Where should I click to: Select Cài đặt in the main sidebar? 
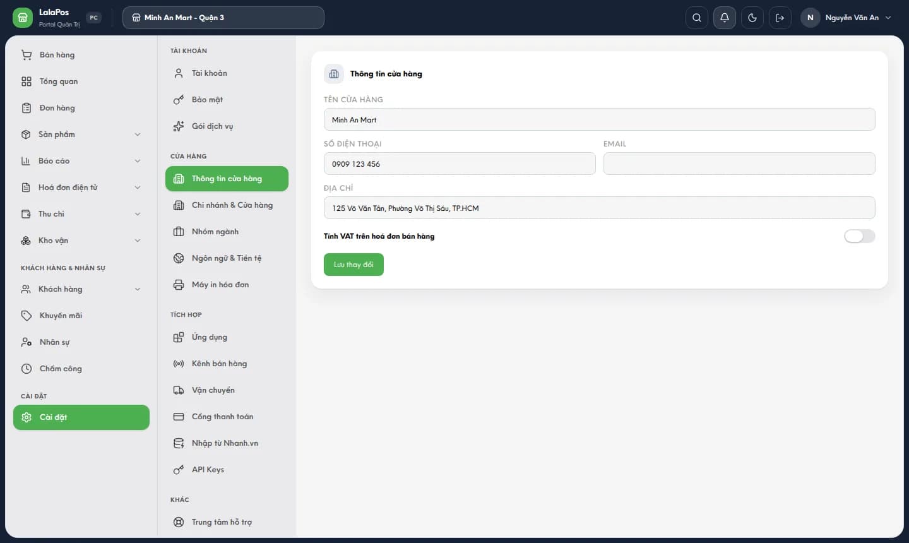(x=81, y=417)
